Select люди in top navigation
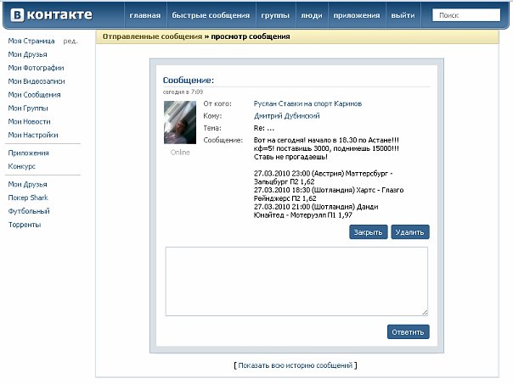 tap(312, 16)
